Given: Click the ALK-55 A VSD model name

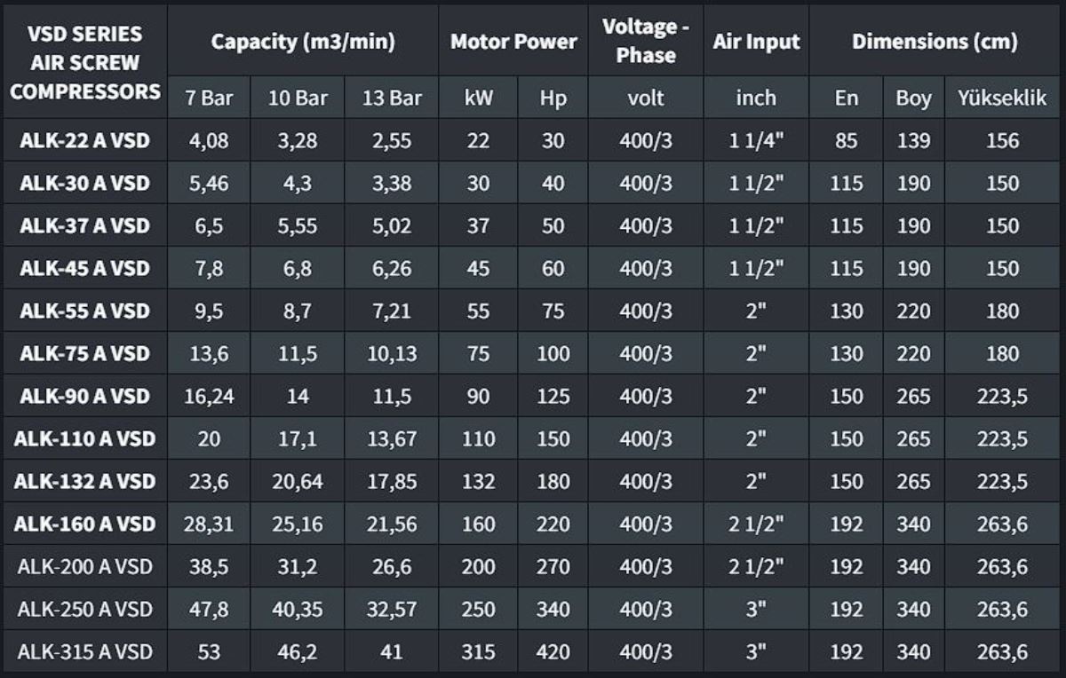Looking at the screenshot, I should coord(85,311).
